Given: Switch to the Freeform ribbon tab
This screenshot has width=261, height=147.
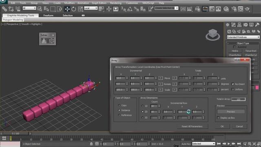Looking at the screenshot, I should [48, 16].
